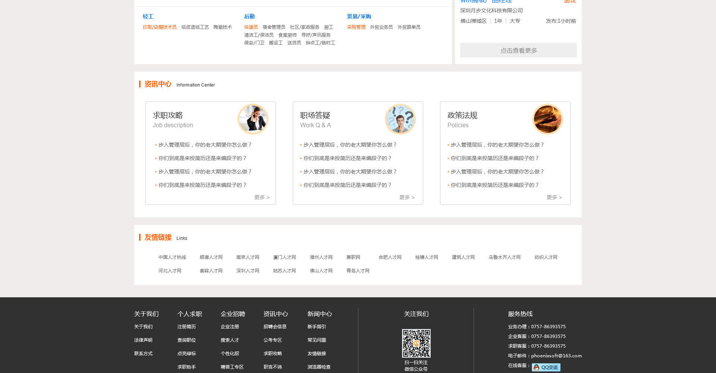Click the WeChat QR code image

[416, 343]
